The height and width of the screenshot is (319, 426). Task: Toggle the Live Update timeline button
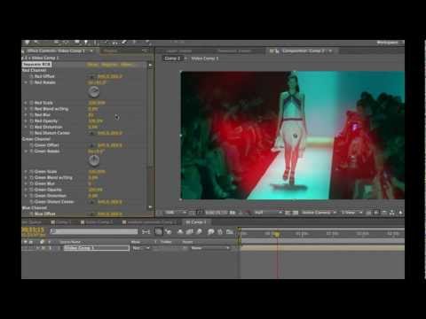point(159,232)
